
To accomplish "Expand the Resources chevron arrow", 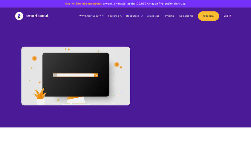I will (x=142, y=16).
